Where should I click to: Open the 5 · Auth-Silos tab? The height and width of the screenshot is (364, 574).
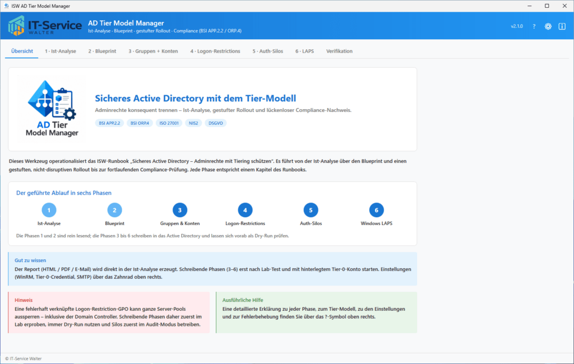[267, 51]
